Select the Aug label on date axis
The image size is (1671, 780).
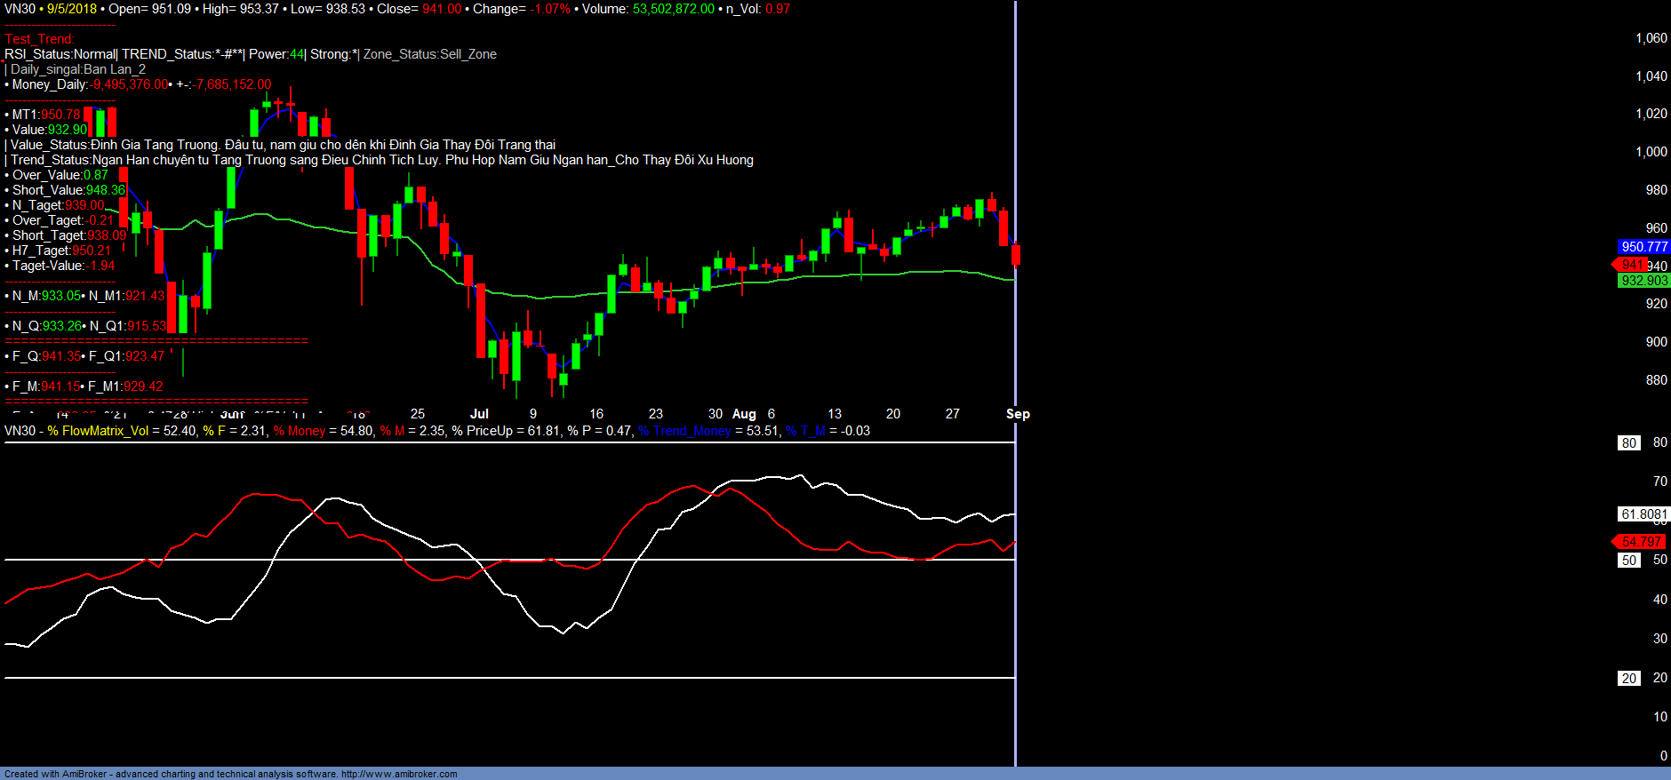point(744,414)
